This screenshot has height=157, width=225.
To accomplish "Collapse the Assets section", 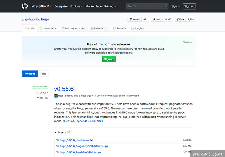I will click(x=62, y=132).
